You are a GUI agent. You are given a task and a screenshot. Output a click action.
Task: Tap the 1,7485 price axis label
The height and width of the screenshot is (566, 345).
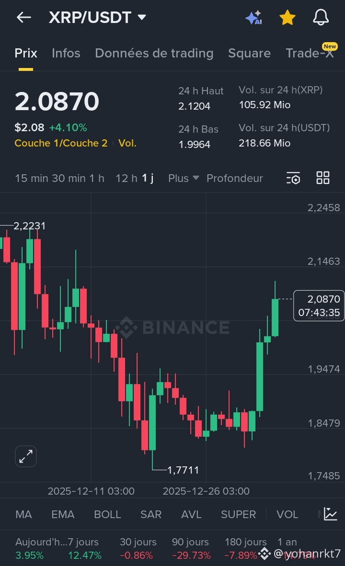pyautogui.click(x=324, y=476)
